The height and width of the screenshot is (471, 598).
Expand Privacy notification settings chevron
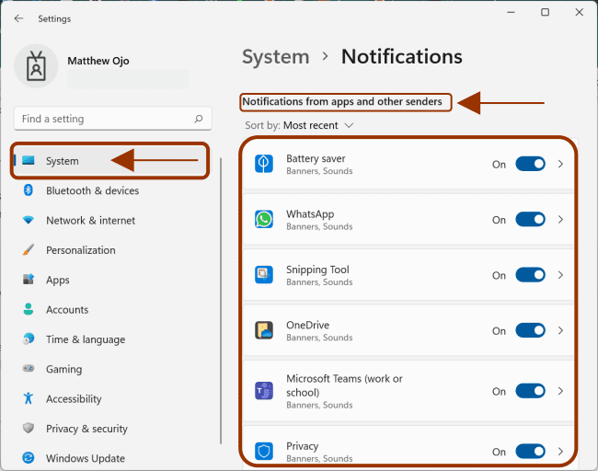(560, 452)
